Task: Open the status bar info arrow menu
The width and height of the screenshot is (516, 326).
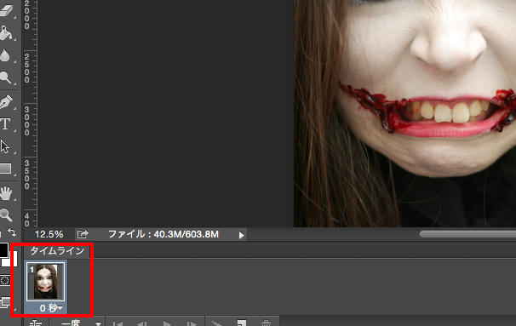Action: click(x=242, y=235)
